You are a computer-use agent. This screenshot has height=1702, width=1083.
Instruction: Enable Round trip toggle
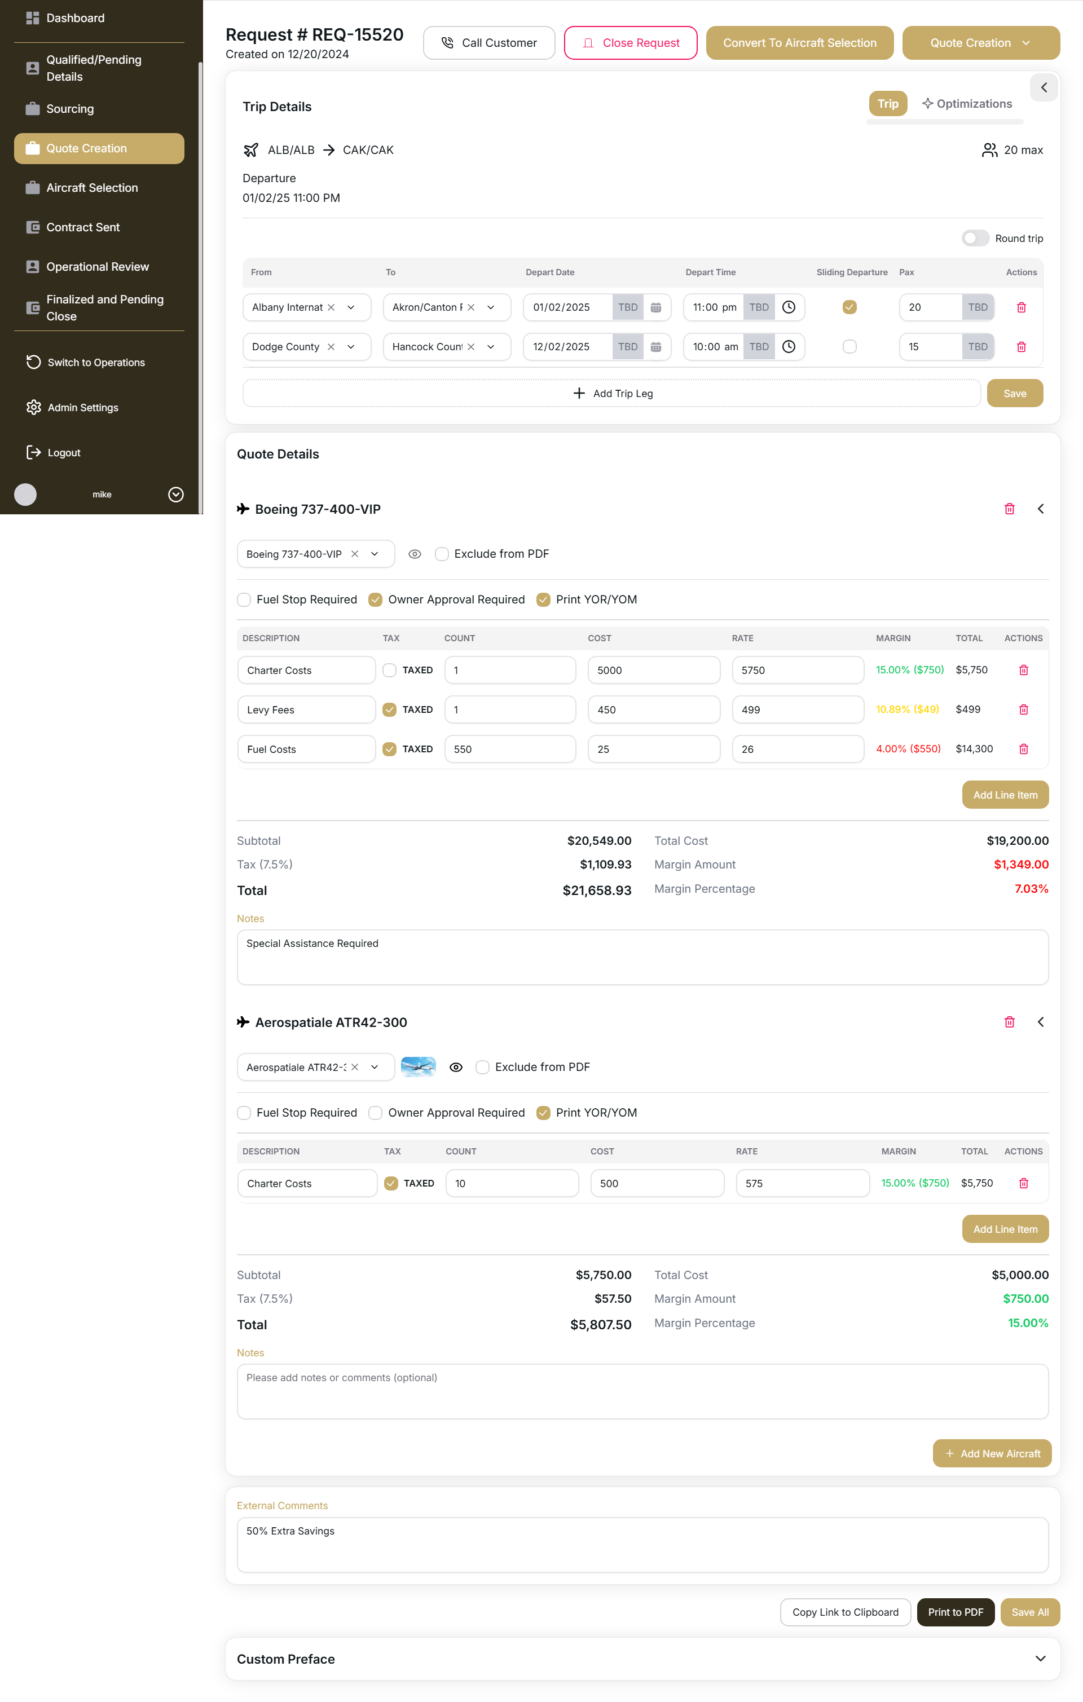976,238
